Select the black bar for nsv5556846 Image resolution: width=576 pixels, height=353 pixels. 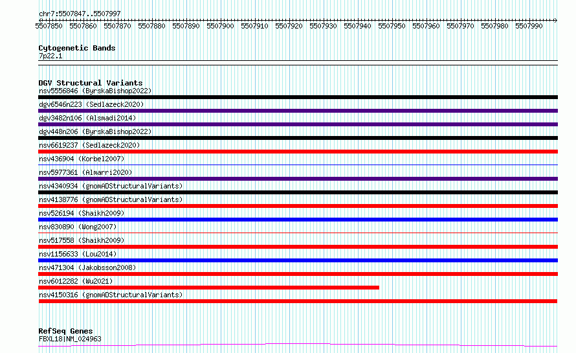[x=298, y=97]
